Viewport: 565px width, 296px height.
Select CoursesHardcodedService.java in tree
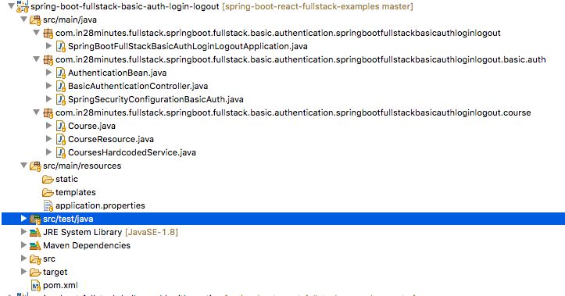(x=132, y=152)
